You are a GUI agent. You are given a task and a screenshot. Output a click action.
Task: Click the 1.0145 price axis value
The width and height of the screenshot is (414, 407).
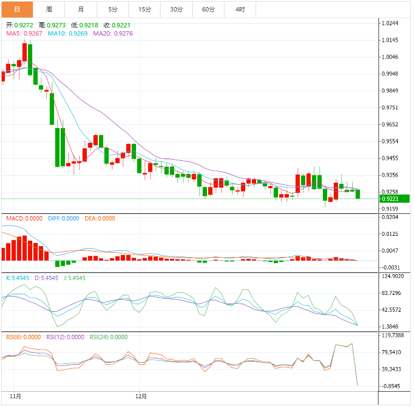(391, 40)
